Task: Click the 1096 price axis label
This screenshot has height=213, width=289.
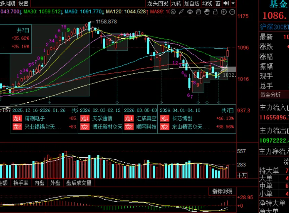Action: 243,48
